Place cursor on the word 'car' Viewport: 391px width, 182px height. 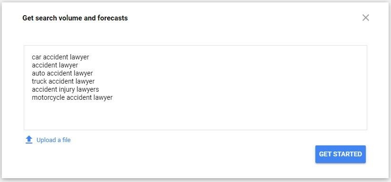click(37, 57)
